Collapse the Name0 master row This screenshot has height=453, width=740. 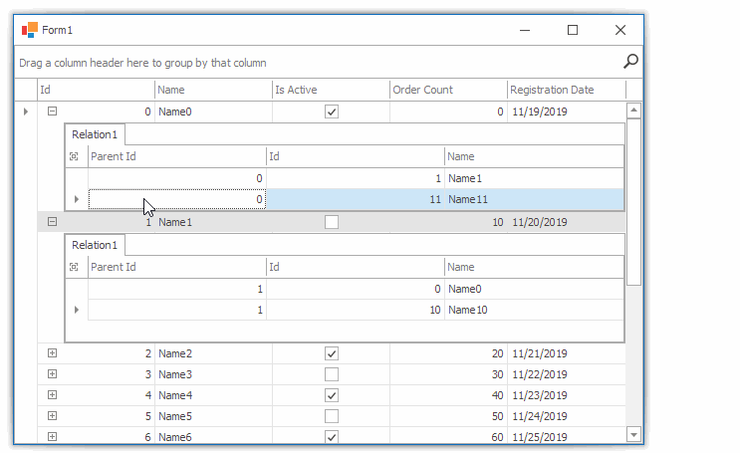point(53,112)
